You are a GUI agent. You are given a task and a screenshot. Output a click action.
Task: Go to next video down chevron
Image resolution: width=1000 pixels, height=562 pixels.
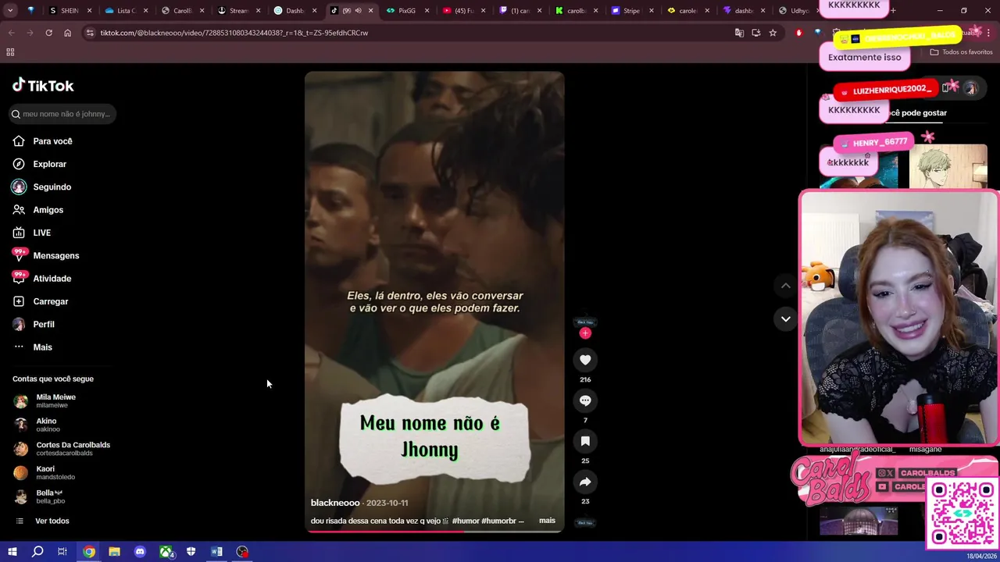786,318
